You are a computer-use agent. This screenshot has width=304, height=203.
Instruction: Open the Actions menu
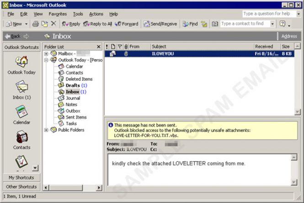pos(96,14)
